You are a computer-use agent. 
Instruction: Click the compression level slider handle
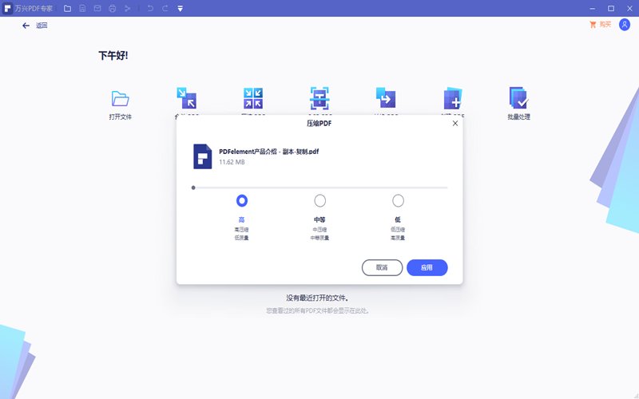(193, 188)
